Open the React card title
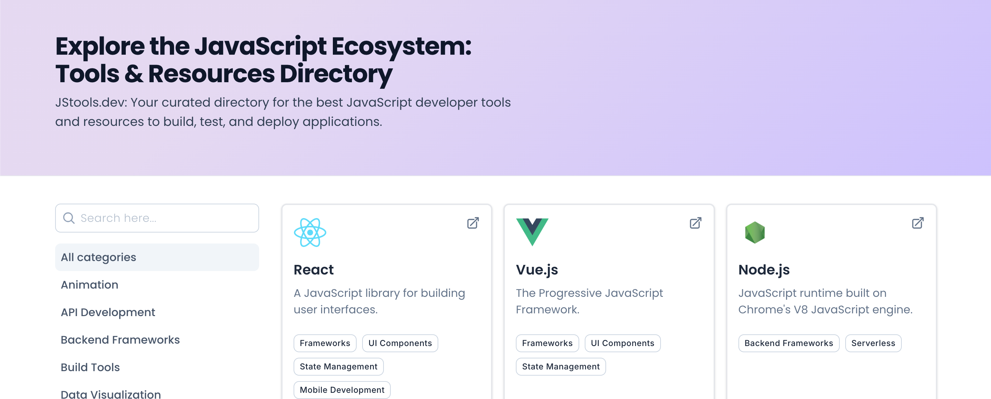 [314, 270]
